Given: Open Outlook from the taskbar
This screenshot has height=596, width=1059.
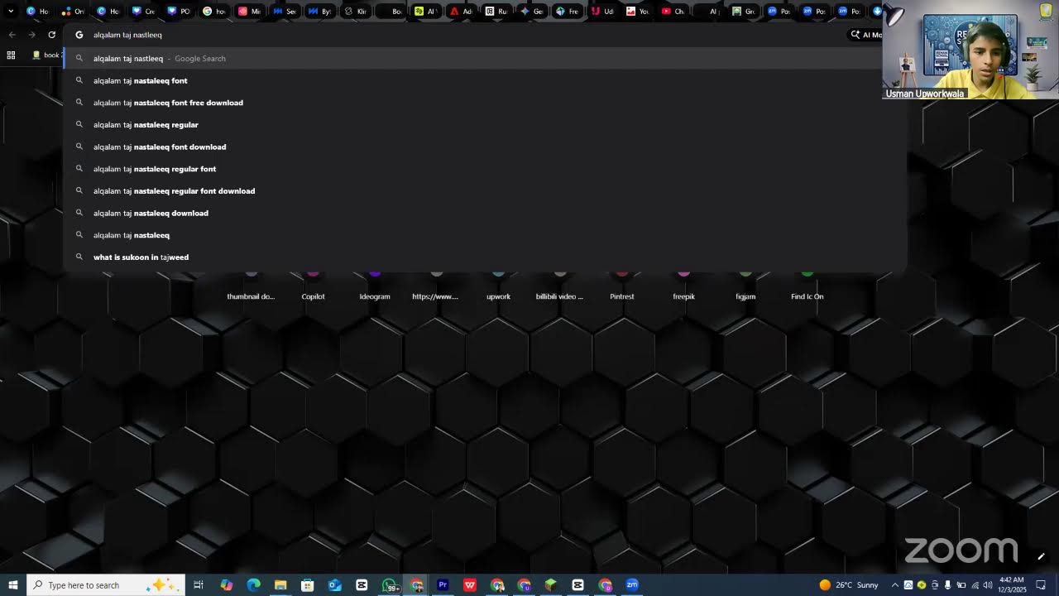Looking at the screenshot, I should click(334, 585).
